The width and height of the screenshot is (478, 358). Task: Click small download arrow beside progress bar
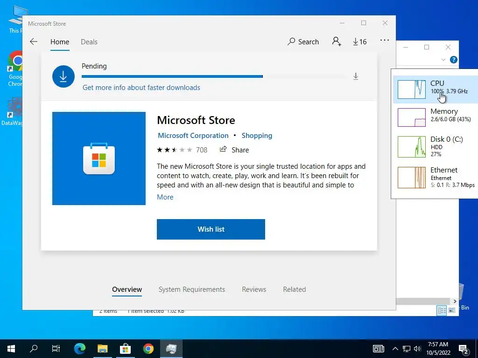(x=356, y=76)
